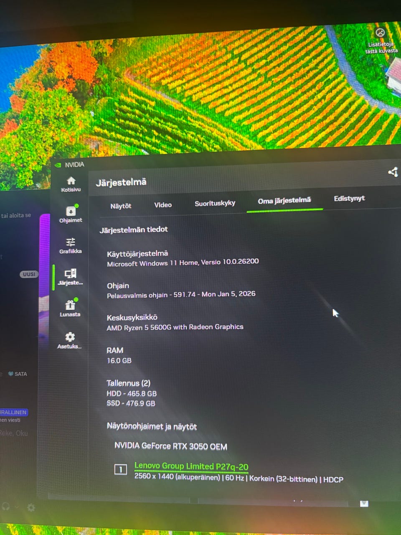This screenshot has height=535, width=401.
Task: Open the Lunasta gift icon
Action: point(70,308)
